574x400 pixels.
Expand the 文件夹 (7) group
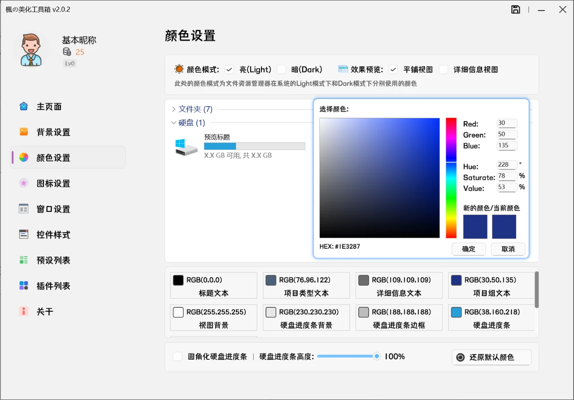pyautogui.click(x=174, y=109)
